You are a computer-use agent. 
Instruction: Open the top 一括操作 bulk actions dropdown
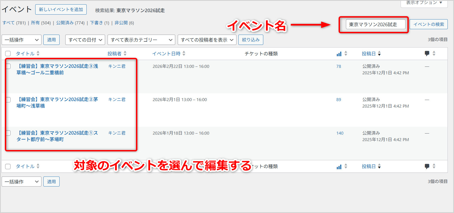point(22,40)
